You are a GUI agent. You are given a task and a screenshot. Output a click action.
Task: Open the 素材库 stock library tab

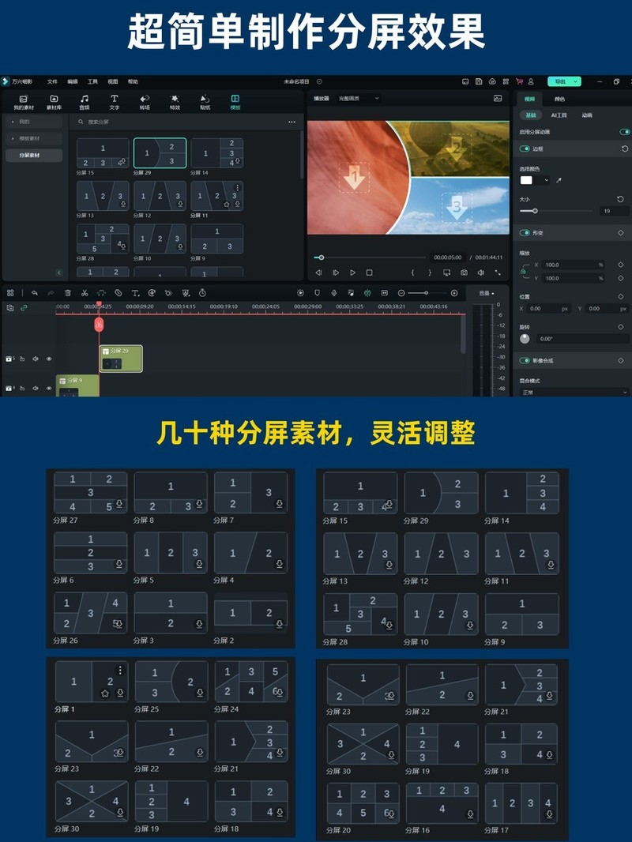54,102
